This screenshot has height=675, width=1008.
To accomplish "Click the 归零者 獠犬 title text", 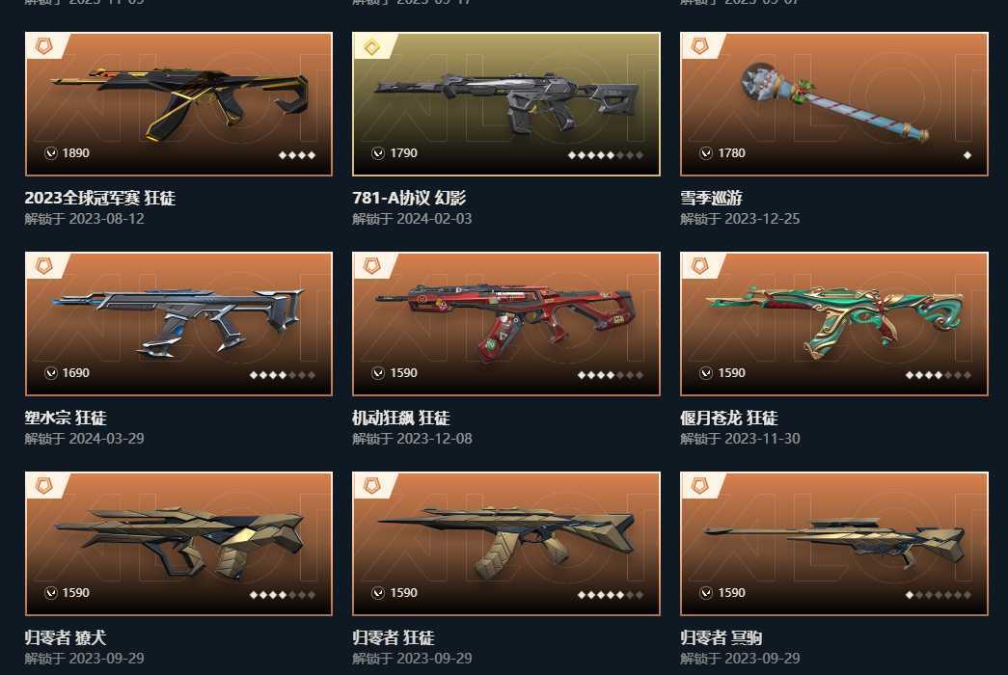I will [x=66, y=637].
